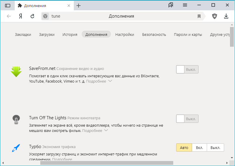
Task: Close the Дополнения browser tab
Action: coord(69,6)
